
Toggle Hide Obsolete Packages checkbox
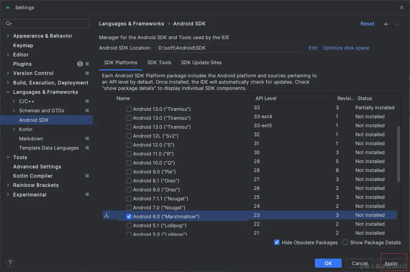(x=277, y=242)
